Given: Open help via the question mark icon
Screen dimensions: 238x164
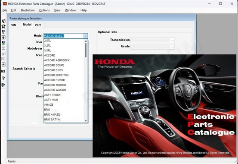Looking at the screenshot, I should point(3,78).
